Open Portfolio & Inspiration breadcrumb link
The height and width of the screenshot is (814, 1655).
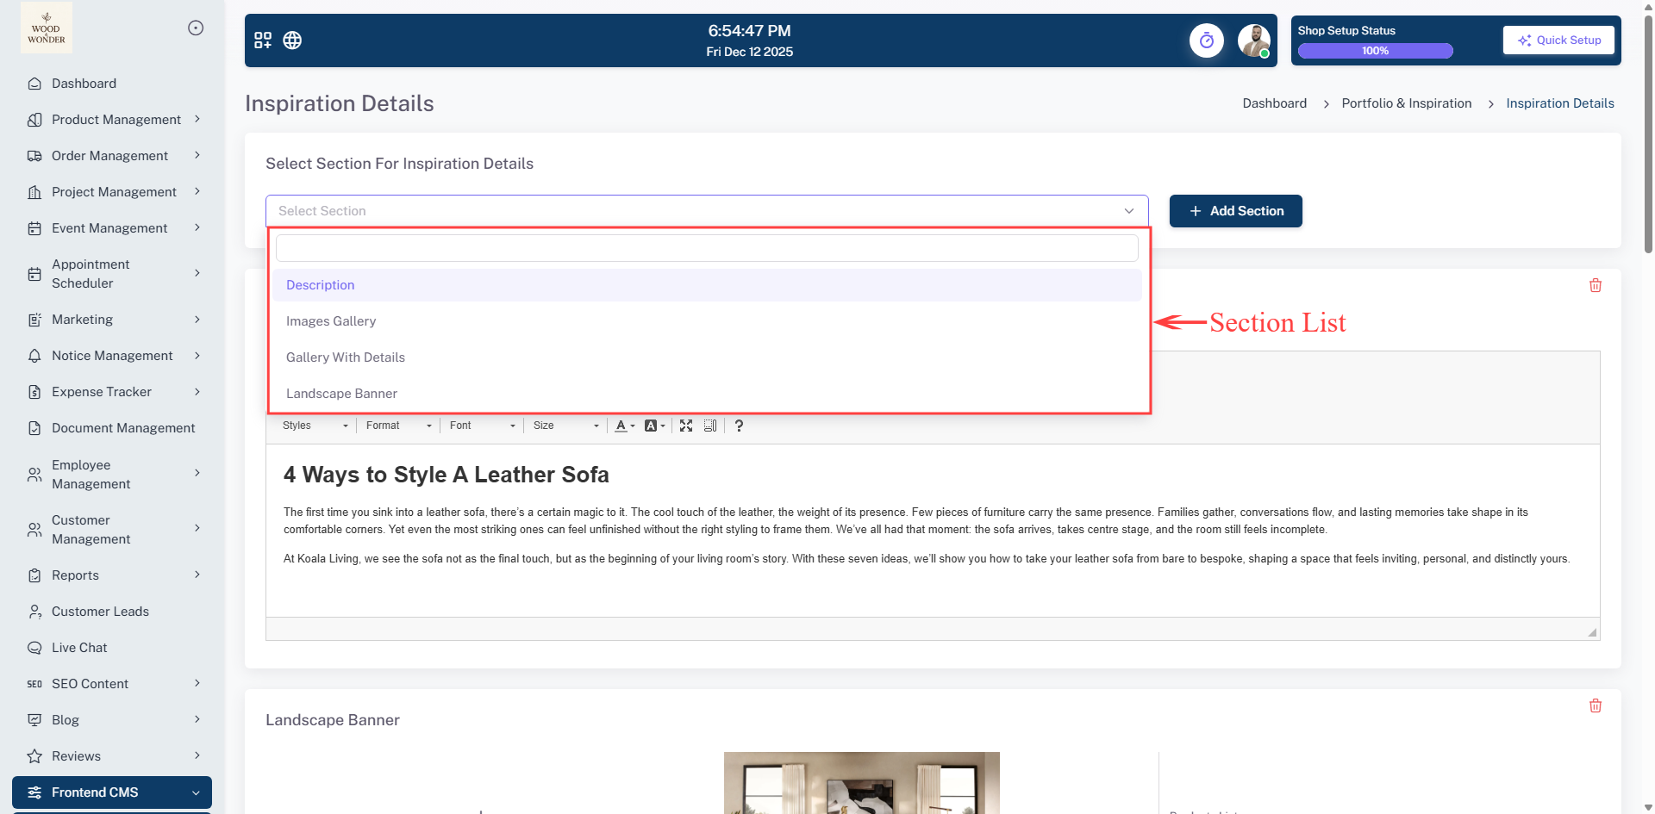pyautogui.click(x=1406, y=103)
